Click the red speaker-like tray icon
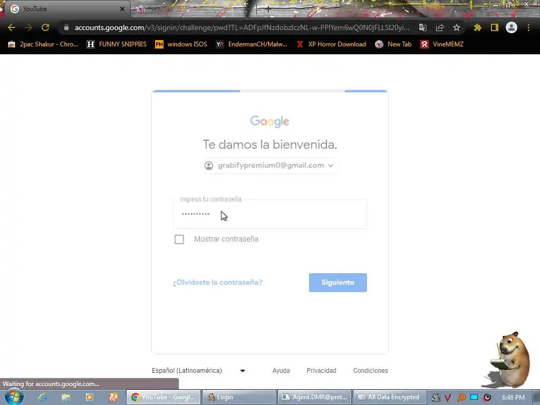This screenshot has height=405, width=540. pos(487,398)
